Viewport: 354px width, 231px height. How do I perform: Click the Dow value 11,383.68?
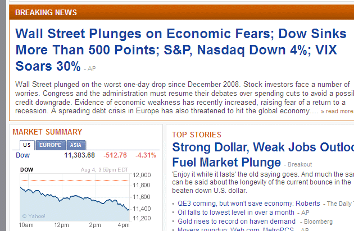point(80,155)
